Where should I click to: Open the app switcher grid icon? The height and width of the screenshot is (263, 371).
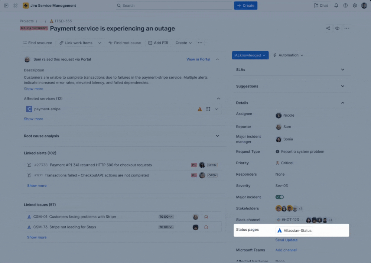tap(15, 6)
